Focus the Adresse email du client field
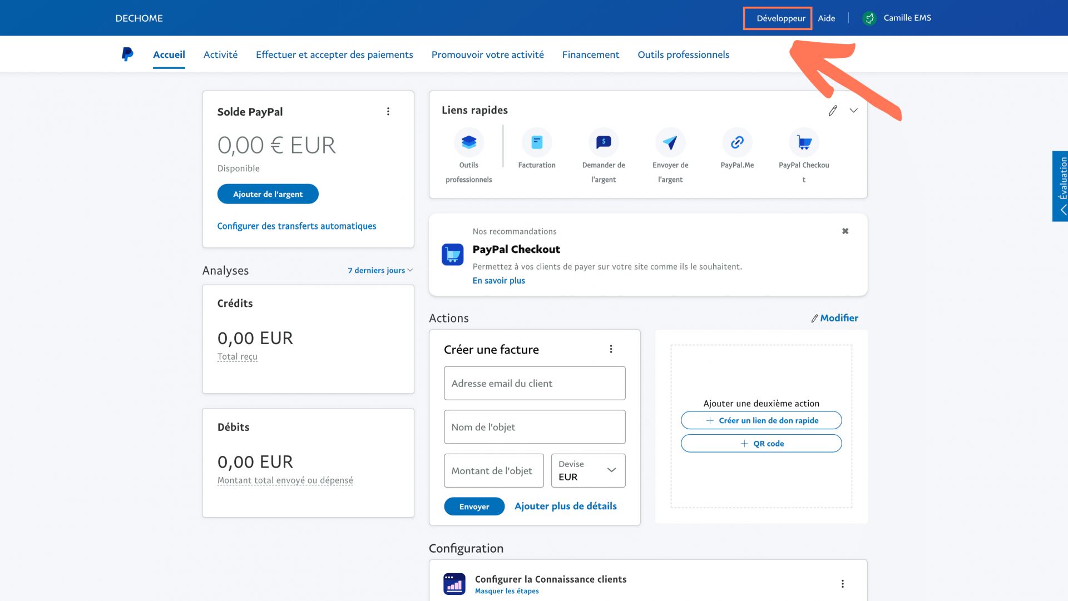This screenshot has width=1068, height=601. click(535, 383)
